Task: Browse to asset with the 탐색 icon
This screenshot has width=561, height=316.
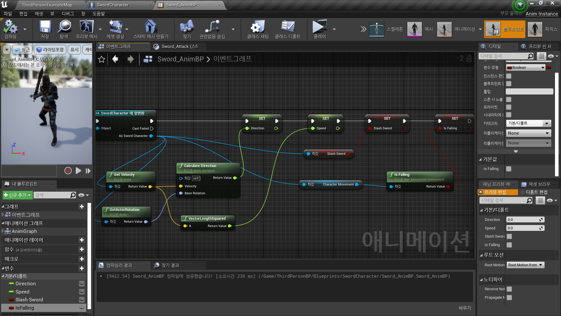Action: coord(64,29)
